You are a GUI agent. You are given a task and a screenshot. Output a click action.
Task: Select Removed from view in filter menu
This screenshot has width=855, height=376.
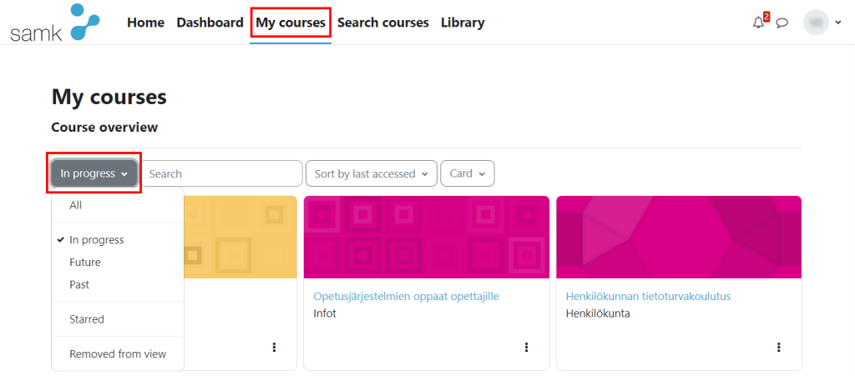[118, 354]
